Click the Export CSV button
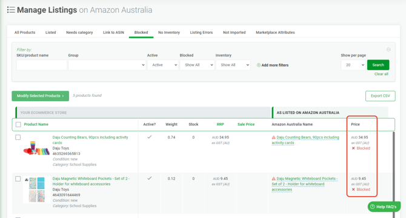406x218 pixels. coord(381,96)
